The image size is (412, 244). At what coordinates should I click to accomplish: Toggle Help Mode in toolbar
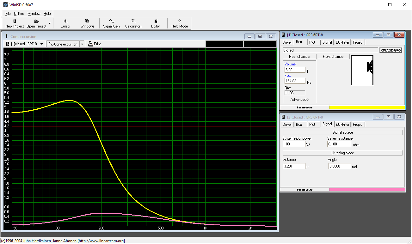tap(180, 23)
